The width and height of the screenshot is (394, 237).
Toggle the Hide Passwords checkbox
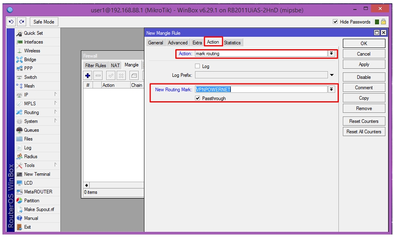coord(335,22)
